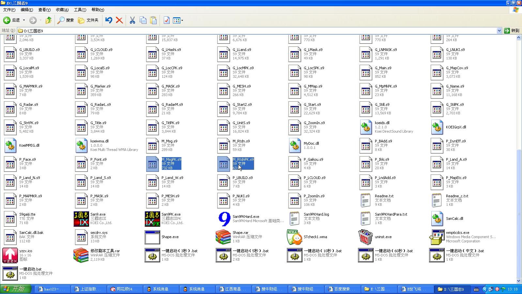This screenshot has height=294, width=522.
Task: Select the San9PK.exe game icon
Action: (152, 219)
